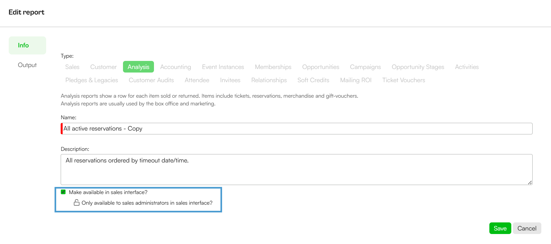551x244 pixels.
Task: Click the 'Make available in sales interface?' label
Action: click(108, 192)
